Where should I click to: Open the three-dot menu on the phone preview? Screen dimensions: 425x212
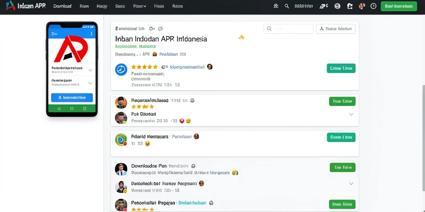92,34
